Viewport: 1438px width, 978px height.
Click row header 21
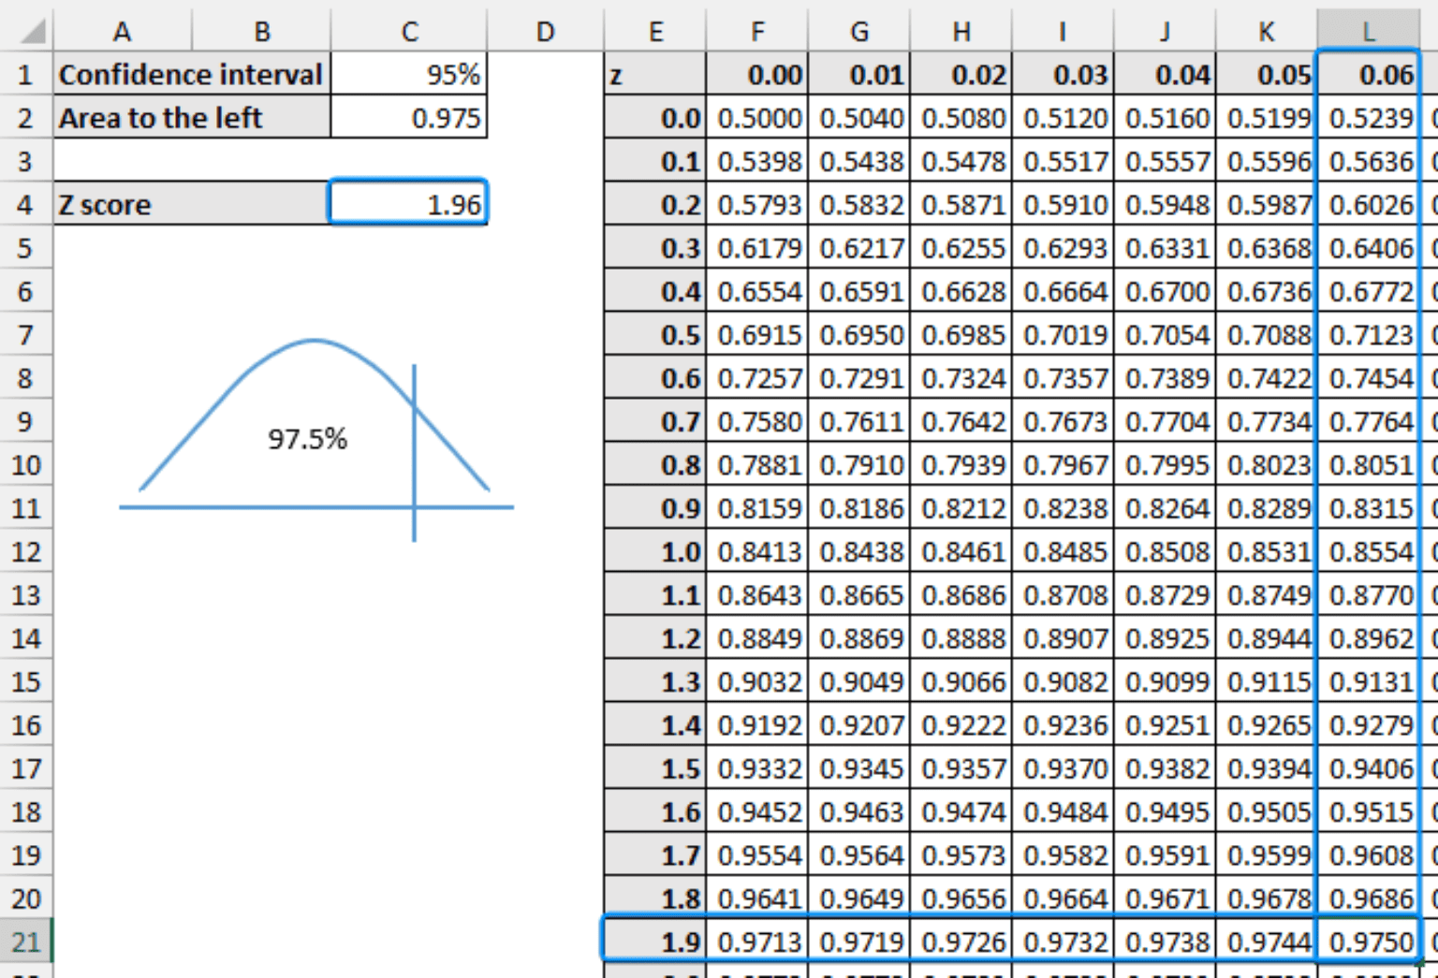(25, 942)
